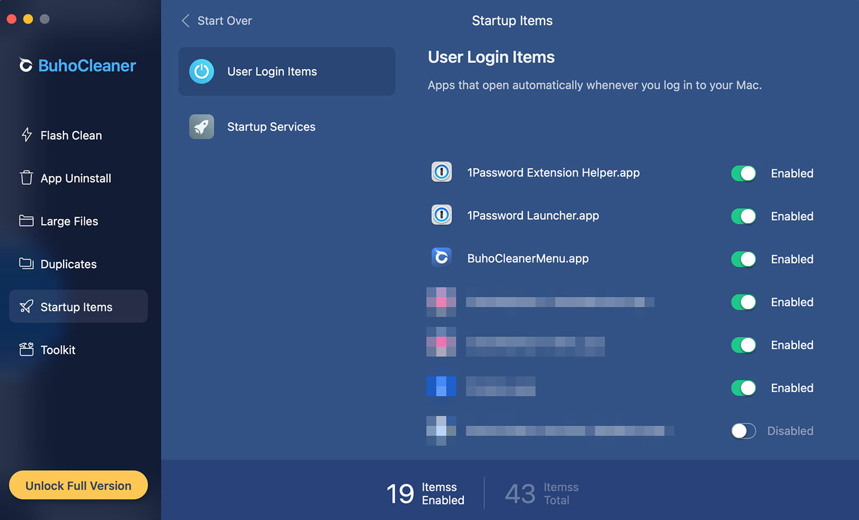Click the 1Password Launcher app icon
This screenshot has height=520, width=859.
point(442,215)
